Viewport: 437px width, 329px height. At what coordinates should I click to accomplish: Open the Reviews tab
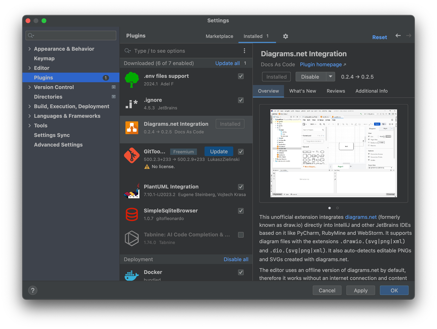[336, 91]
